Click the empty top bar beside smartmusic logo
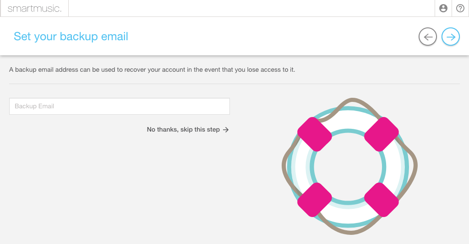 pos(251,8)
